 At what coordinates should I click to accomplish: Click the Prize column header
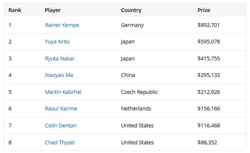(x=204, y=10)
